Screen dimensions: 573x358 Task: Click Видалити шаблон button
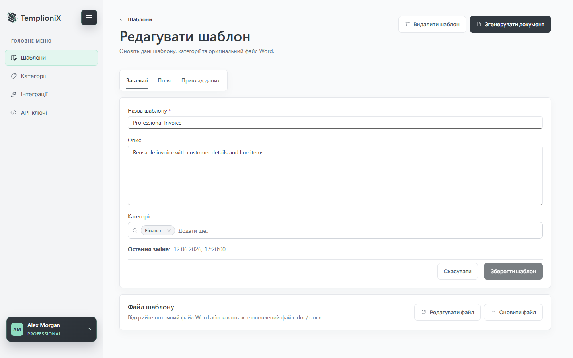tap(432, 24)
